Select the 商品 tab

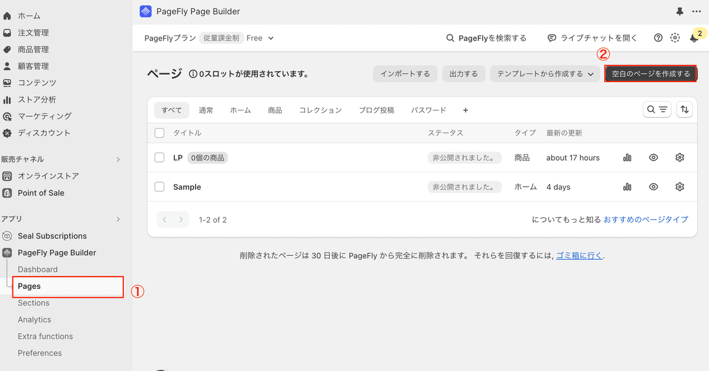point(275,110)
